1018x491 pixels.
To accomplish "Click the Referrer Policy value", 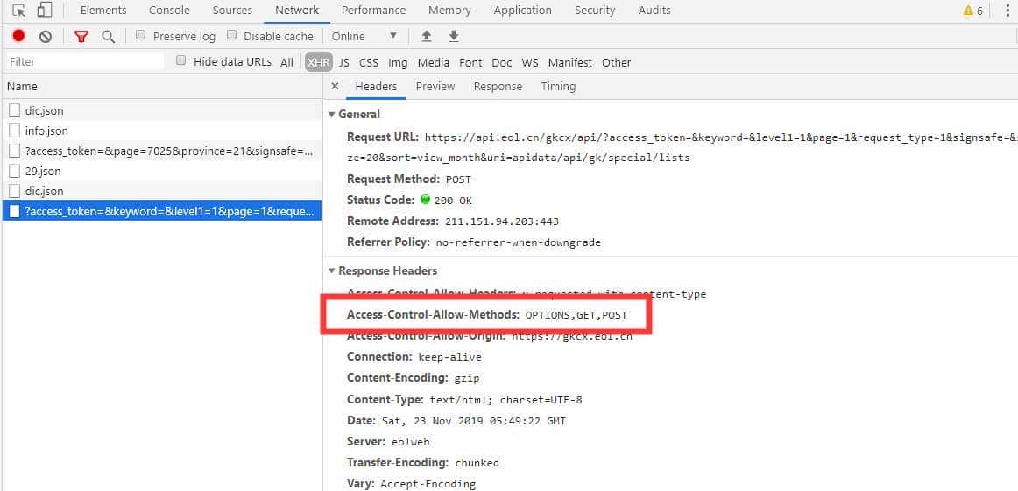I will [518, 242].
